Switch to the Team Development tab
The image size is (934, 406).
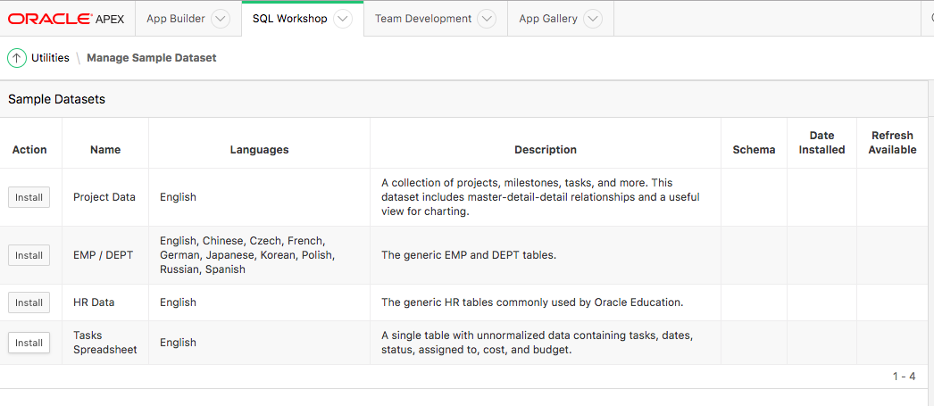click(x=422, y=19)
